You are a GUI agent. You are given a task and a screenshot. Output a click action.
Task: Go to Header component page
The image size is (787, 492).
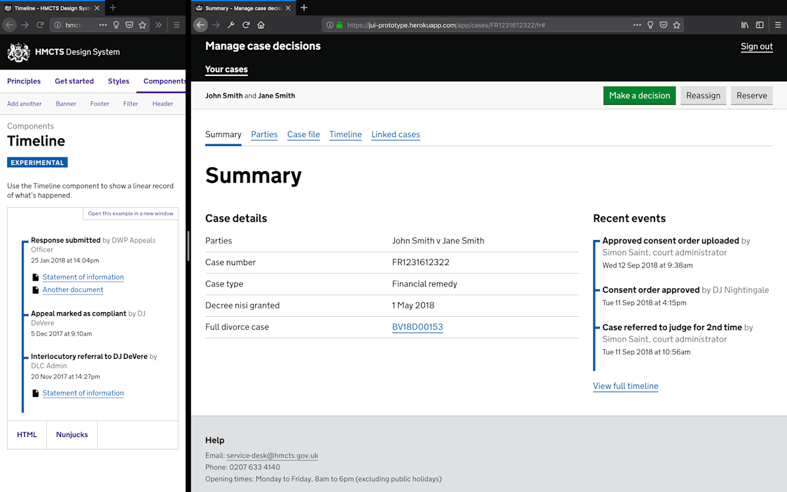163,104
